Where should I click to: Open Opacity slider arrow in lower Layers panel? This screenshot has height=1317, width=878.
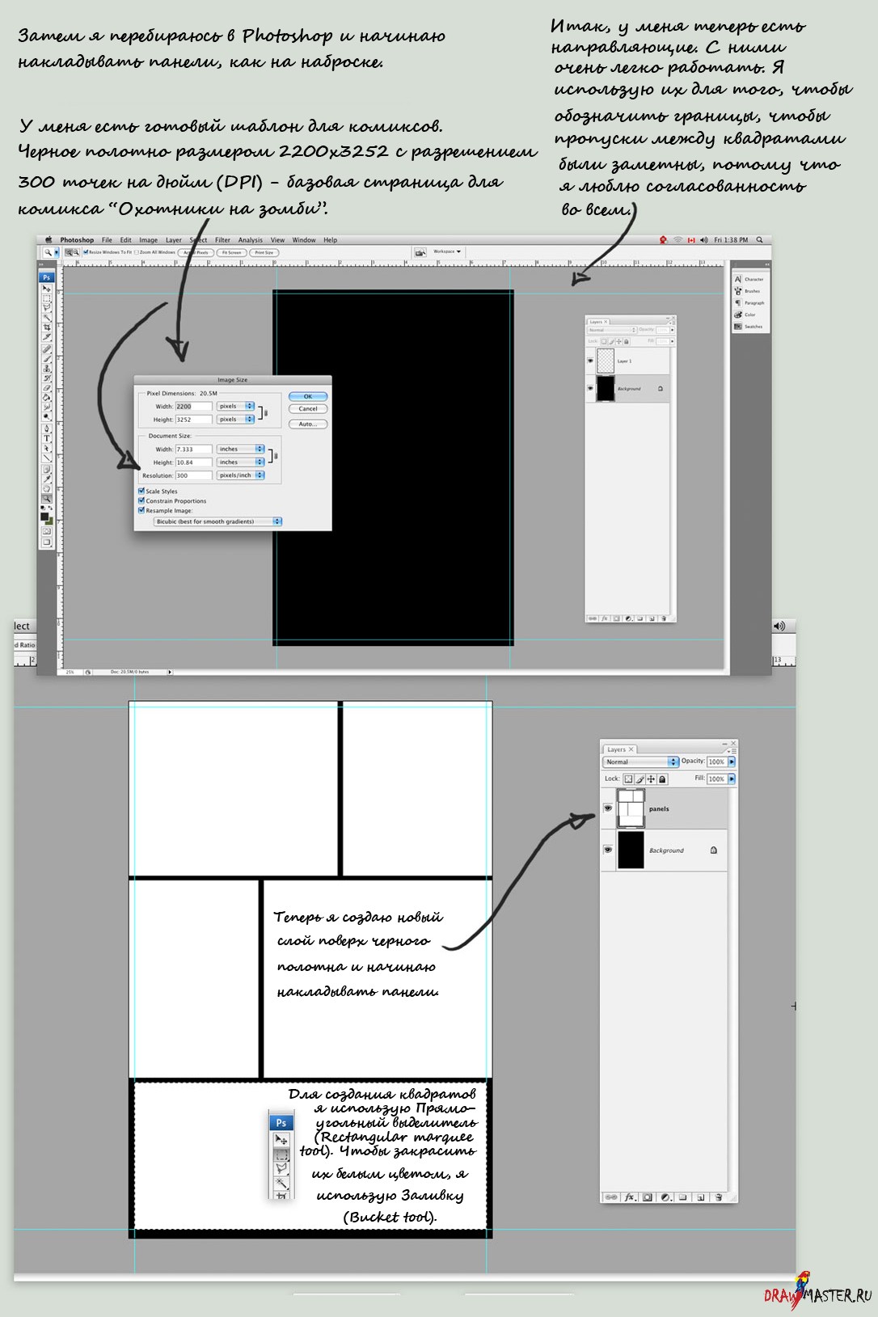tap(732, 762)
